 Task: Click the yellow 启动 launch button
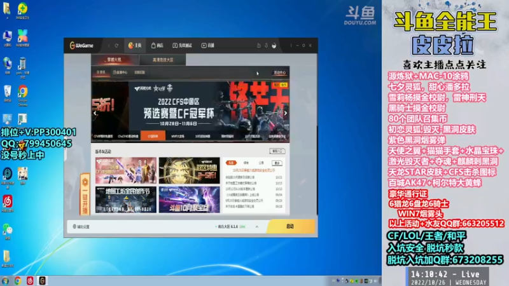pyautogui.click(x=291, y=226)
